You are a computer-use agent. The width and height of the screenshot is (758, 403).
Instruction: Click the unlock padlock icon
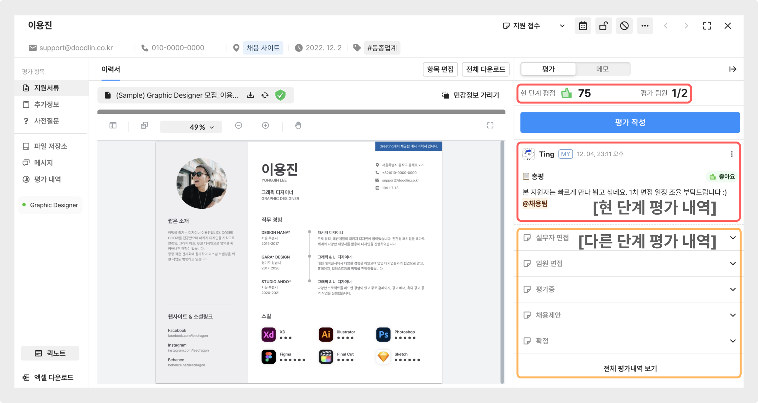pos(603,26)
